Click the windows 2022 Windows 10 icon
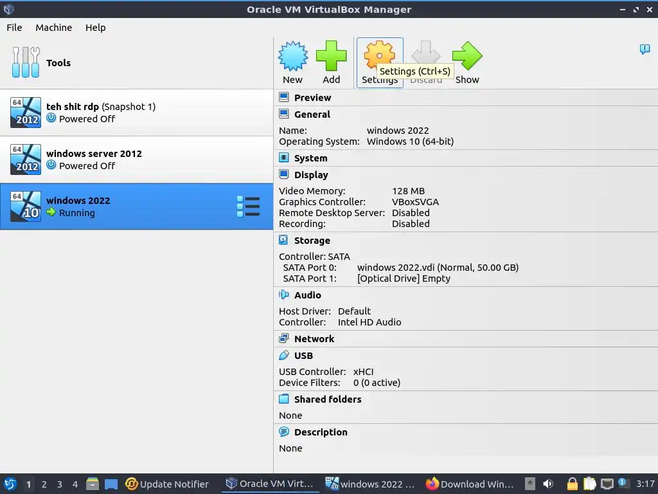Screen dimensions: 658x494 pyautogui.click(x=26, y=206)
